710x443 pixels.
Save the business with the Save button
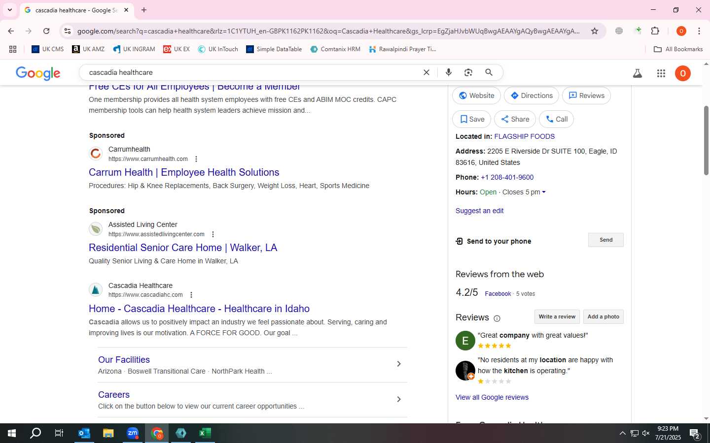[x=472, y=119]
